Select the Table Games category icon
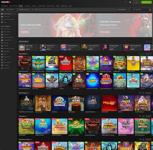The height and width of the screenshot is (150, 153). tap(2, 57)
